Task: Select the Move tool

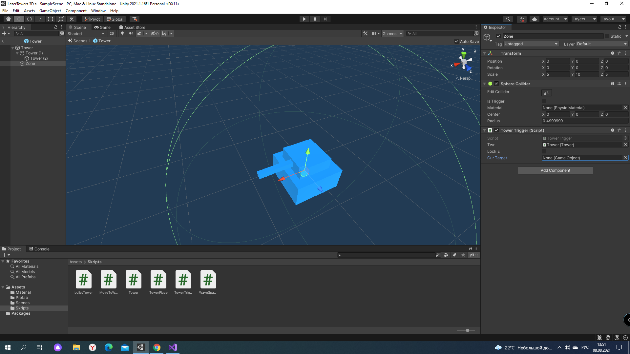Action: click(x=19, y=19)
